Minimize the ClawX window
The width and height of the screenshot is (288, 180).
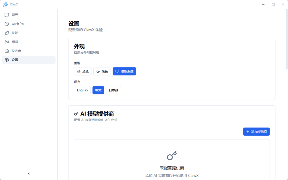[263, 5]
